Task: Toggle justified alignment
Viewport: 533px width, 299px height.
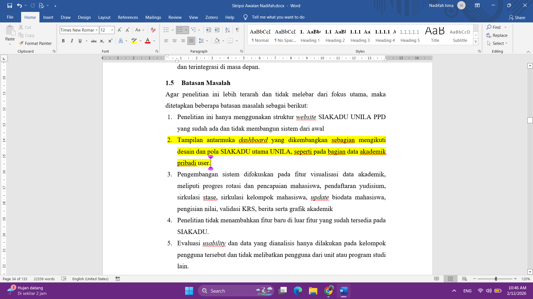Action: 191,41
